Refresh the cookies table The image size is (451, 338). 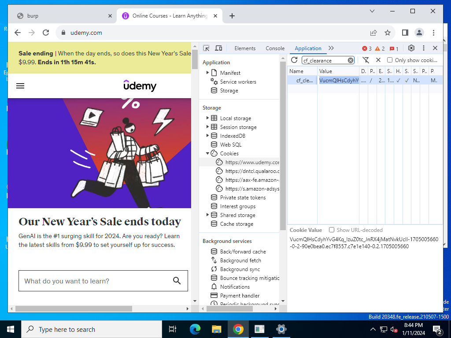pyautogui.click(x=294, y=60)
